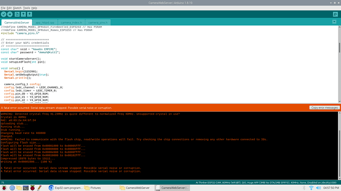Click the "Enter your WiFi credentials" comment
The image size is (341, 191).
tap(25, 43)
